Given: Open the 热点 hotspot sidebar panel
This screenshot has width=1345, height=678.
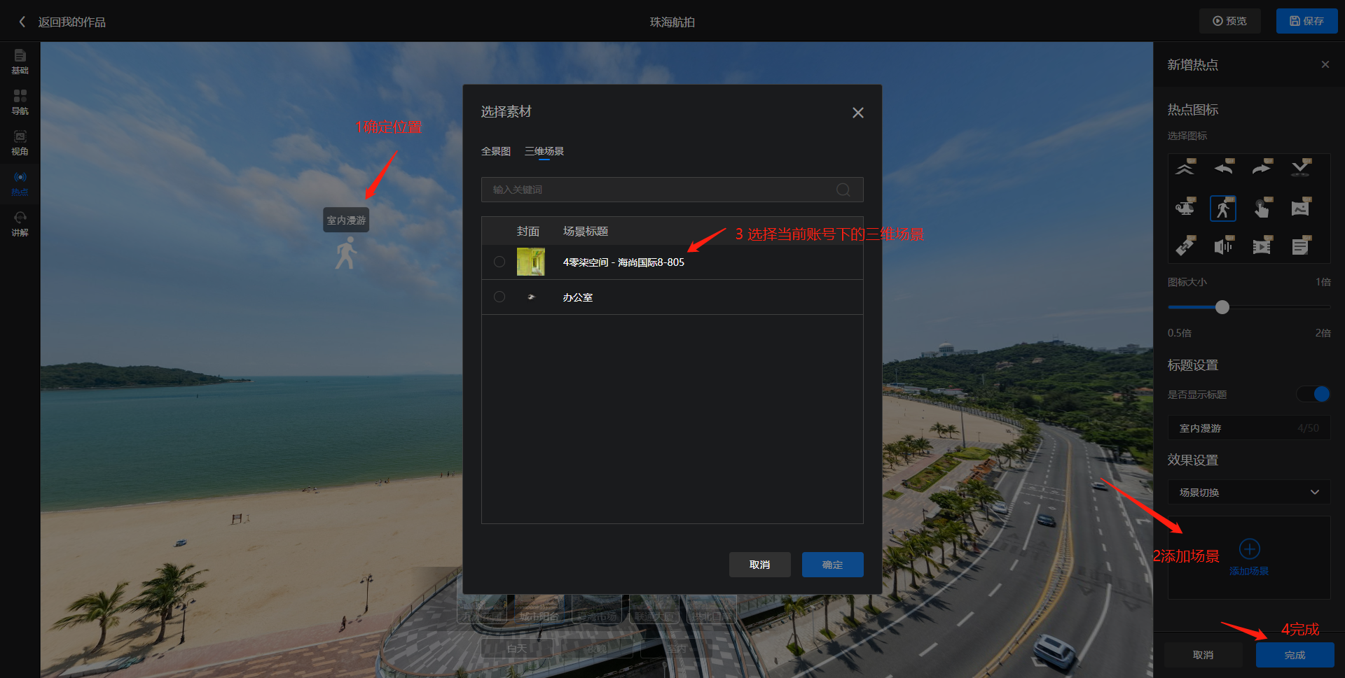Looking at the screenshot, I should coord(20,183).
